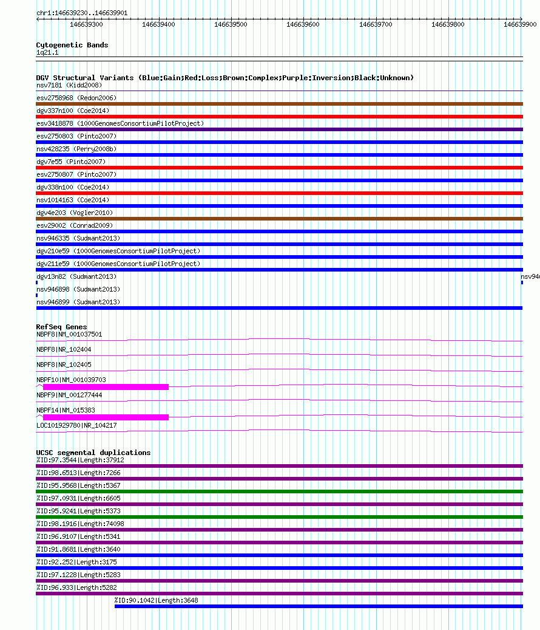
Task: Click the dgv210e59 variant label
Action: [x=118, y=251]
